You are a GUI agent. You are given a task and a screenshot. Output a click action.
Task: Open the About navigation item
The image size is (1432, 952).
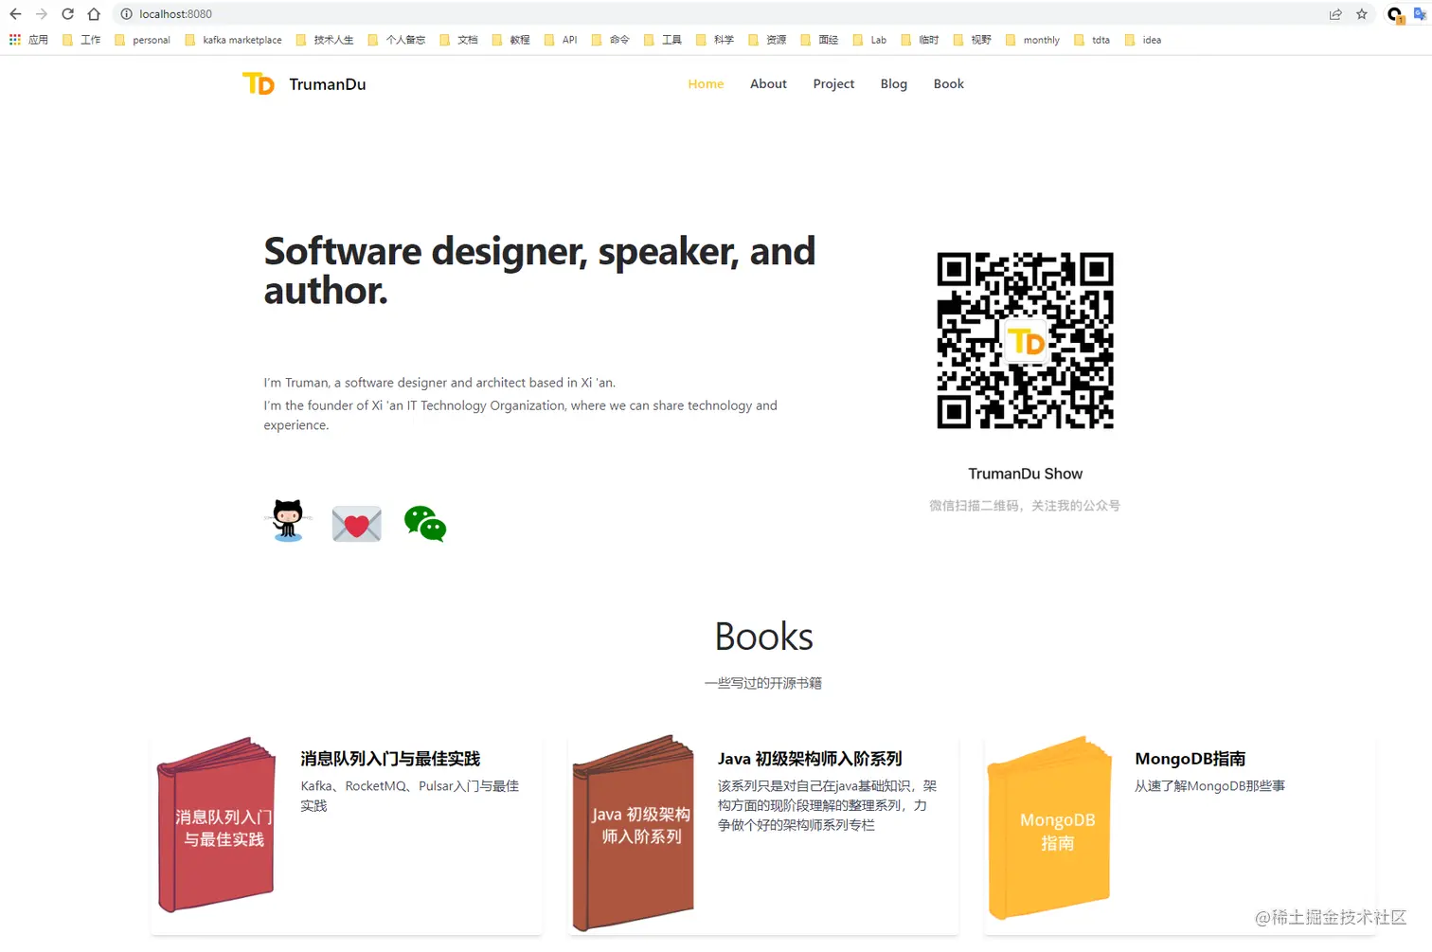click(768, 84)
